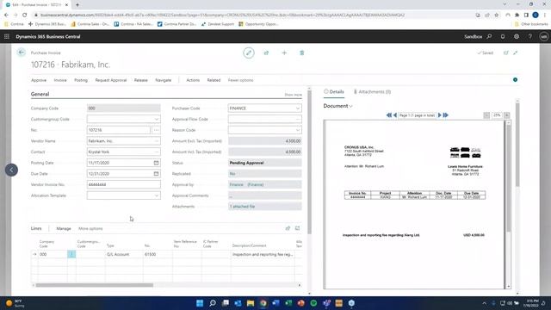Create new document with plus icon
Image resolution: width=551 pixels, height=310 pixels.
coord(284,53)
